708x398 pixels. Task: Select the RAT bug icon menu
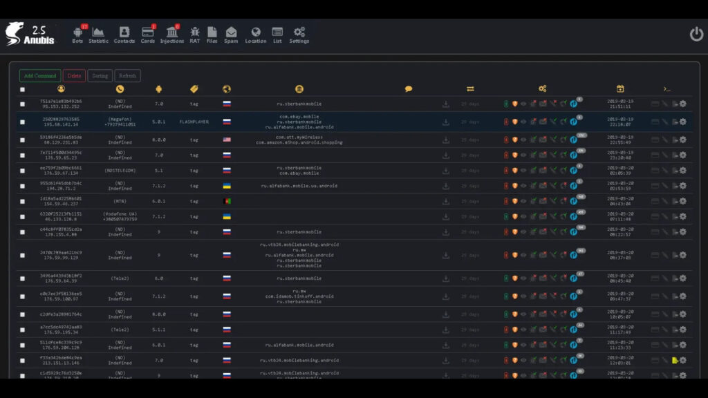click(x=194, y=35)
